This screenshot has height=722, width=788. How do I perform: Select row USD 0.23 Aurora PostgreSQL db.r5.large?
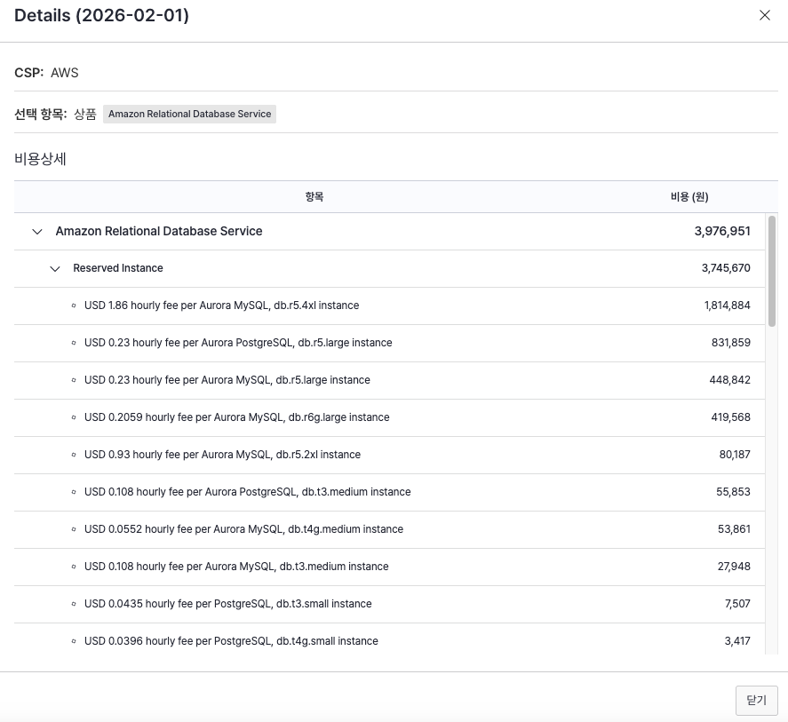(389, 343)
